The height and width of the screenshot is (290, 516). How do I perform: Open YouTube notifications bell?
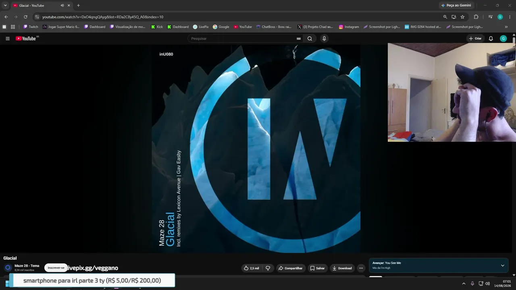coord(491,39)
